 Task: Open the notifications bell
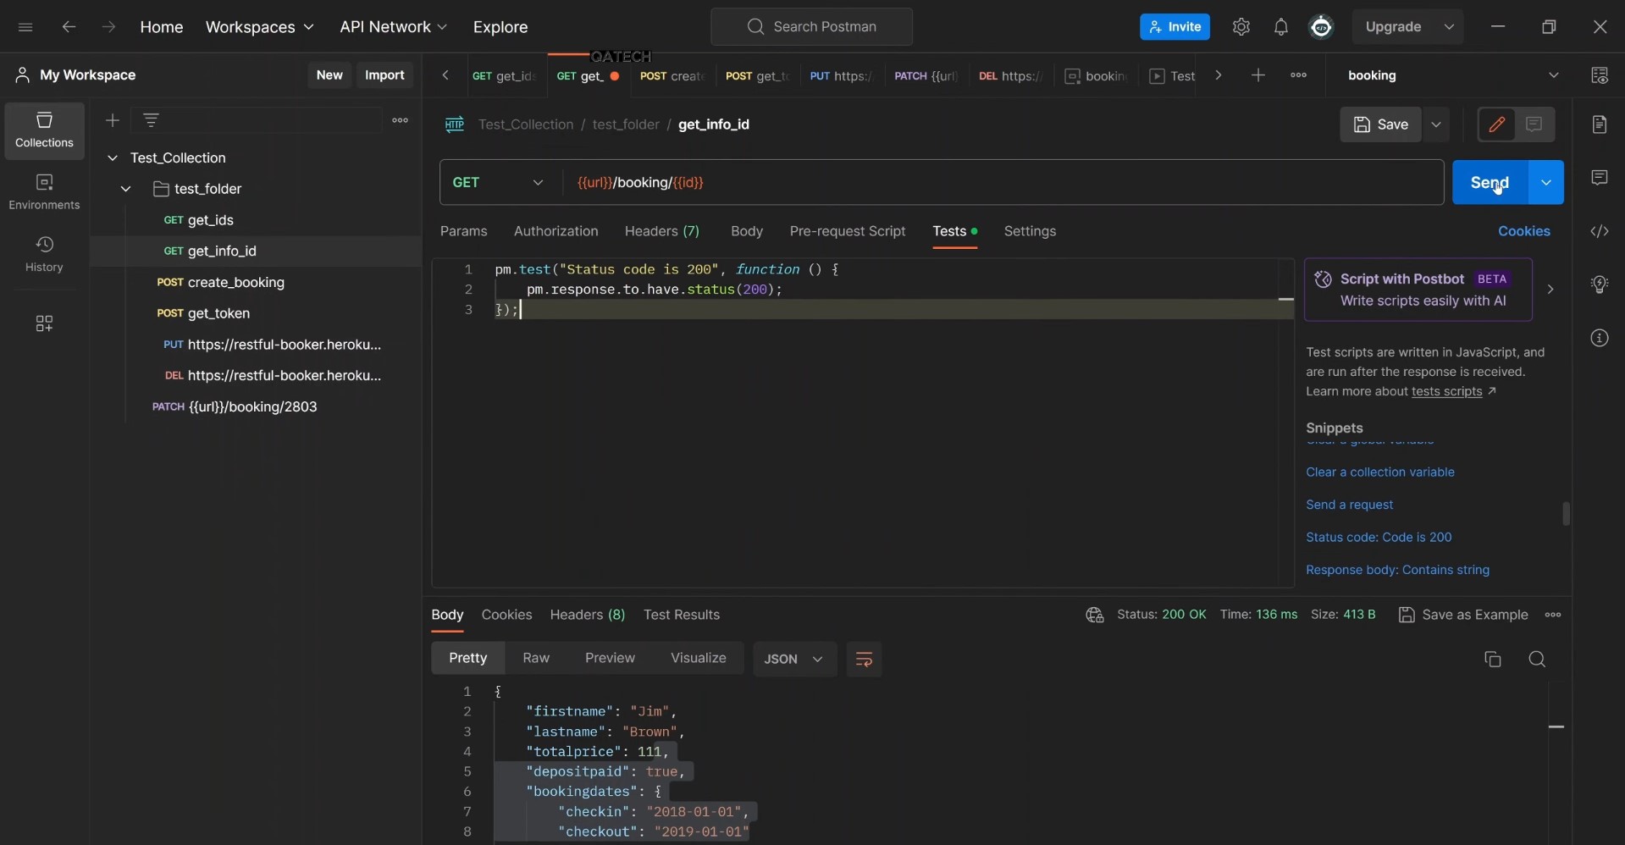point(1280,27)
